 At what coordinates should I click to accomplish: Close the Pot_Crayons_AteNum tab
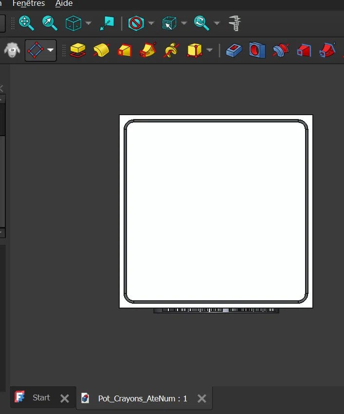(202, 398)
